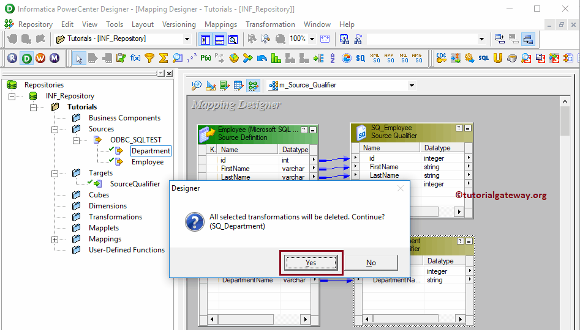Image resolution: width=580 pixels, height=330 pixels.
Task: Toggle the Mapping Designer tool button
Action: tap(252, 86)
